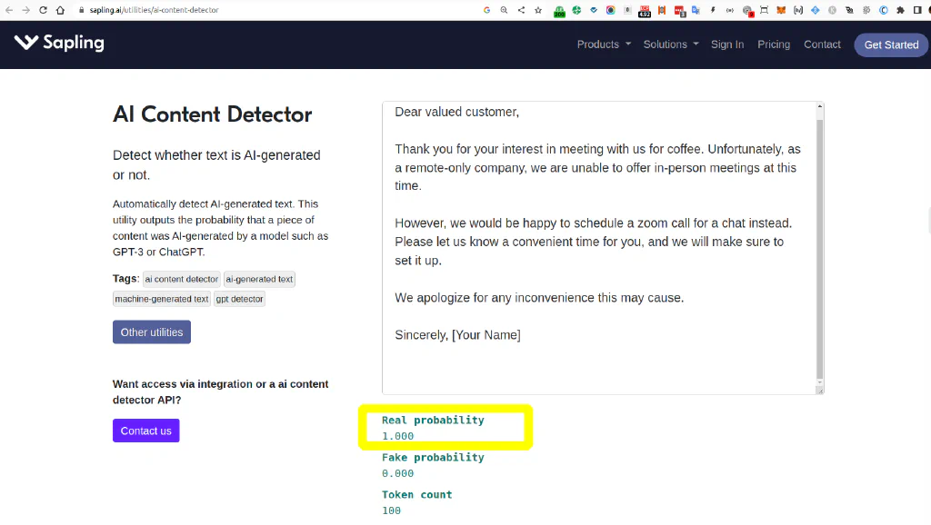931x525 pixels.
Task: Click the lightning bolt extension icon
Action: point(713,10)
